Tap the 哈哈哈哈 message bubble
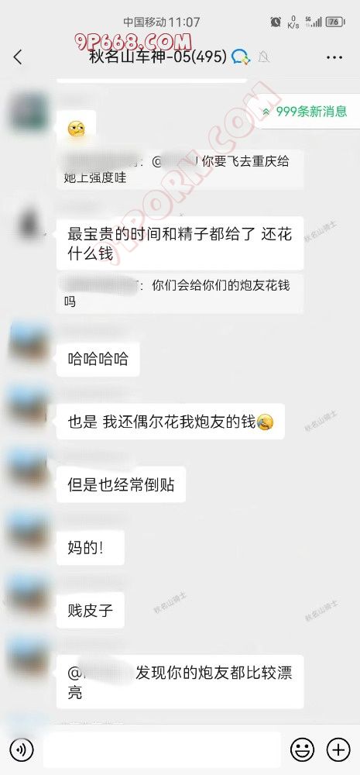The height and width of the screenshot is (775, 360). click(x=98, y=359)
